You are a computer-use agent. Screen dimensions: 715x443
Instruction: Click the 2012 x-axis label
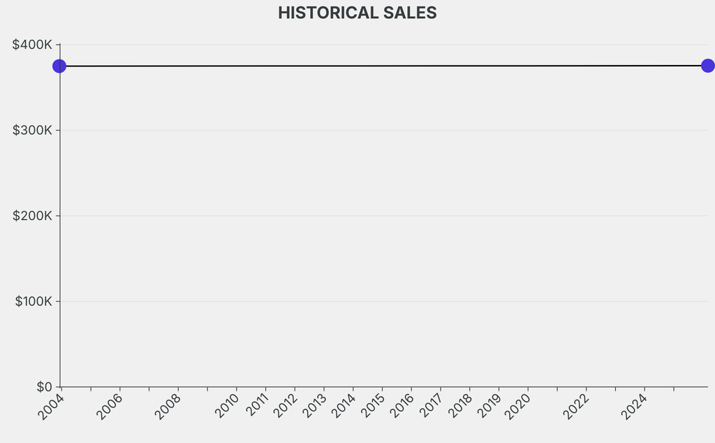tap(284, 407)
